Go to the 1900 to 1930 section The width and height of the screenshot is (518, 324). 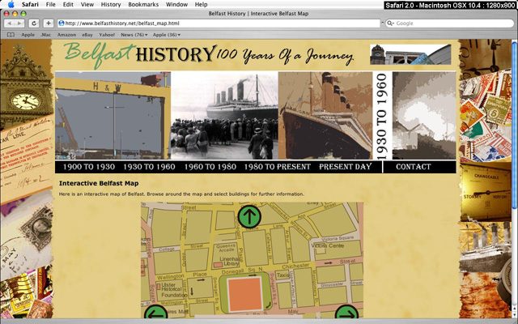tap(89, 167)
